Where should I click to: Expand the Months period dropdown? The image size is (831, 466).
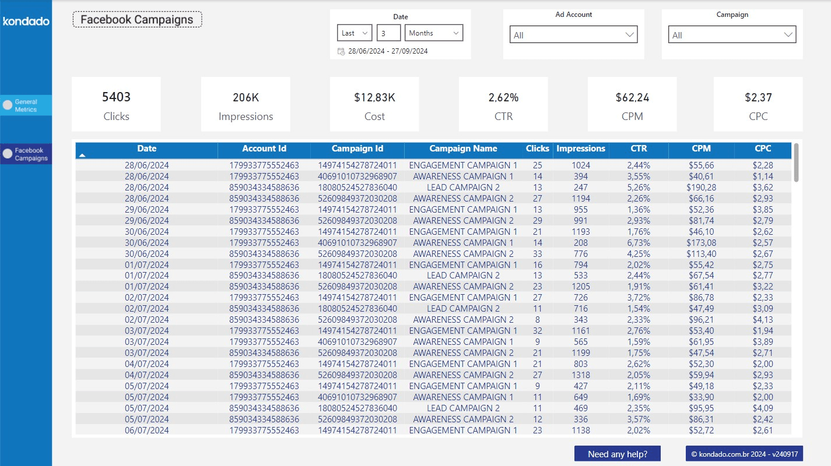pyautogui.click(x=434, y=33)
